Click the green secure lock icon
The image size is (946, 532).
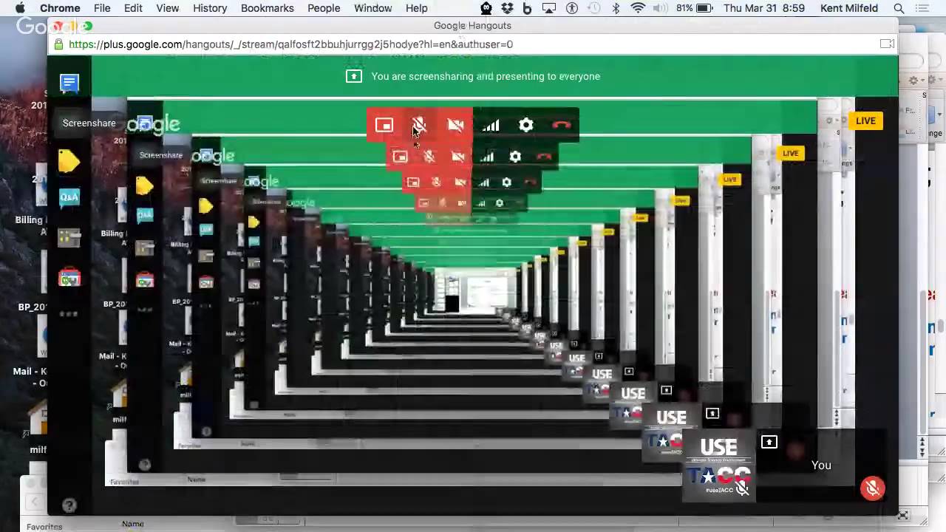click(59, 44)
